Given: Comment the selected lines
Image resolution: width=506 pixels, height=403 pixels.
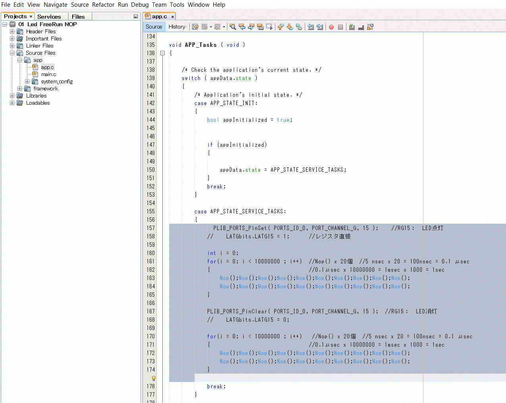Looking at the screenshot, I should (x=352, y=27).
